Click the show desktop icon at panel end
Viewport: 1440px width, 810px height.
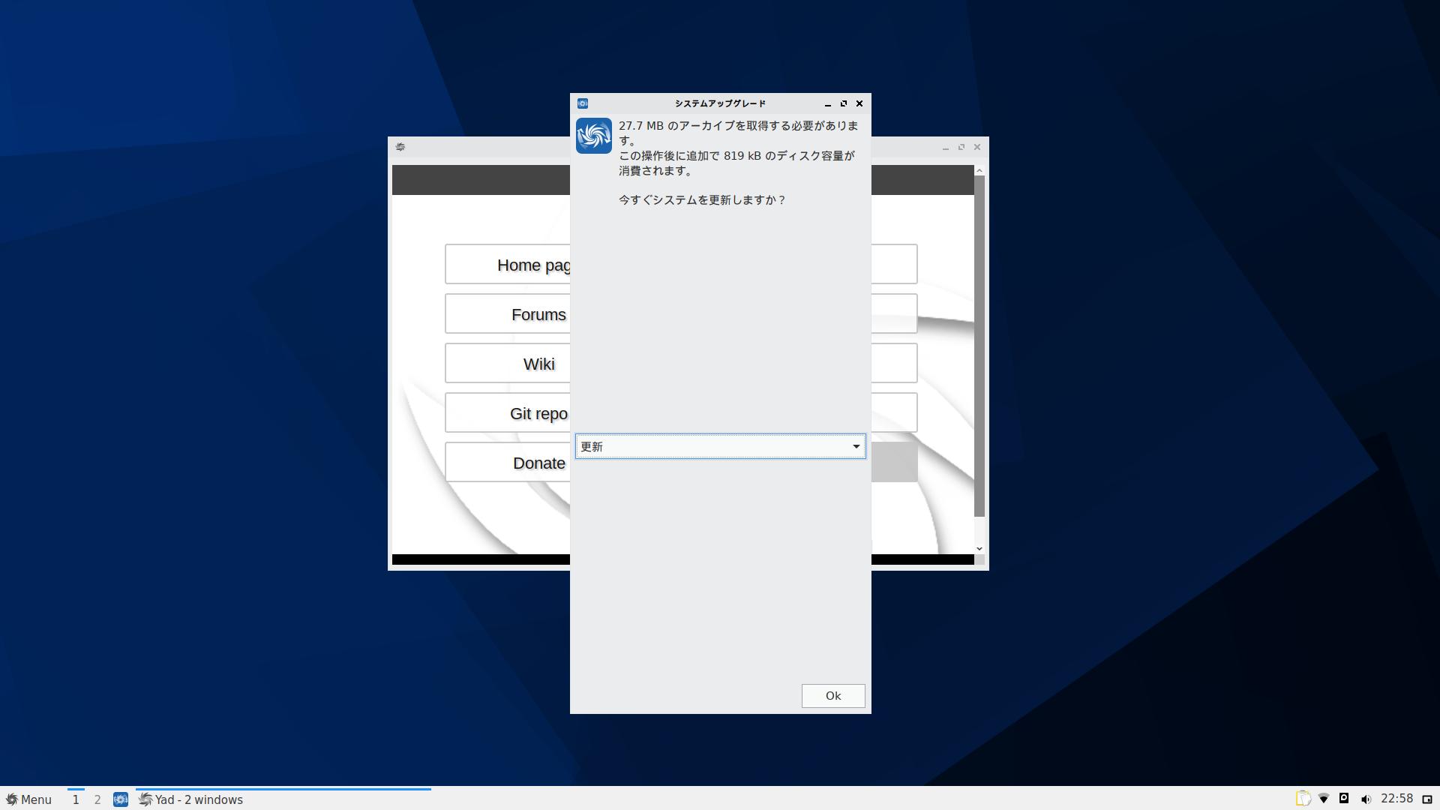pos(1427,799)
